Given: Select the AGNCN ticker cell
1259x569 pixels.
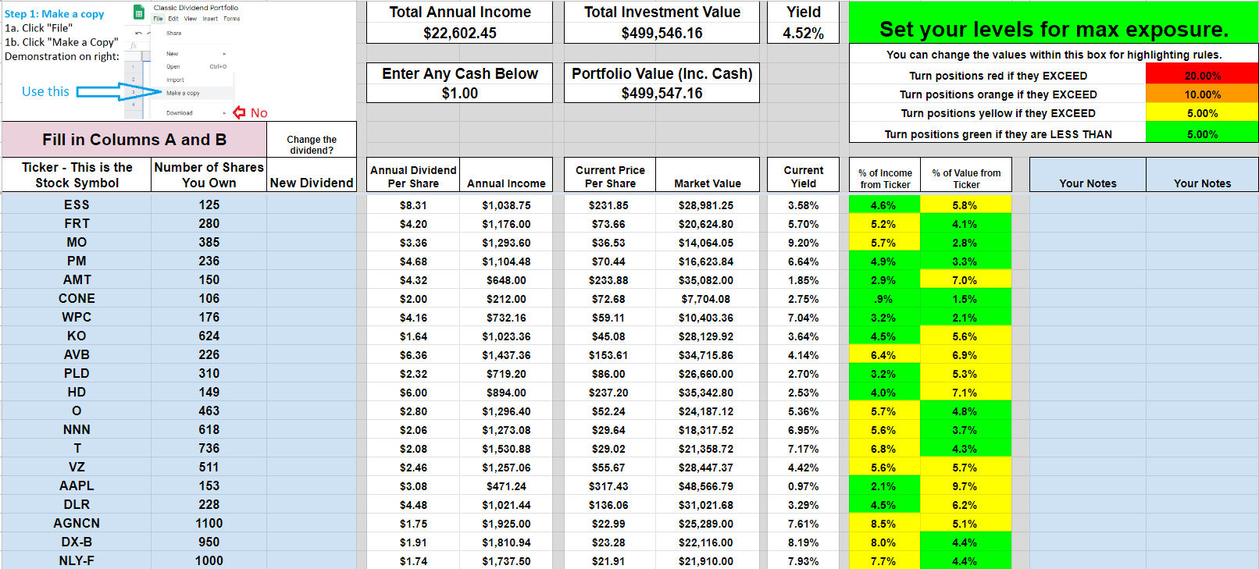Looking at the screenshot, I should [x=77, y=523].
